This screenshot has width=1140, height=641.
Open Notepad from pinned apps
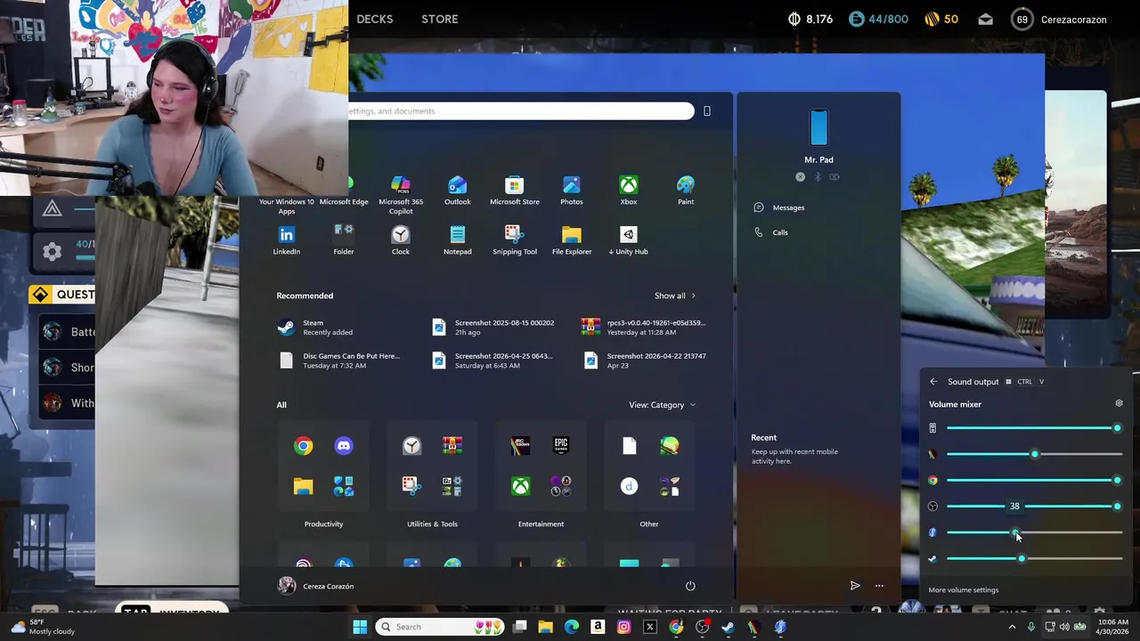(x=458, y=240)
